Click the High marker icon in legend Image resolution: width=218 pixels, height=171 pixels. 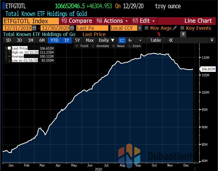(x=9, y=52)
